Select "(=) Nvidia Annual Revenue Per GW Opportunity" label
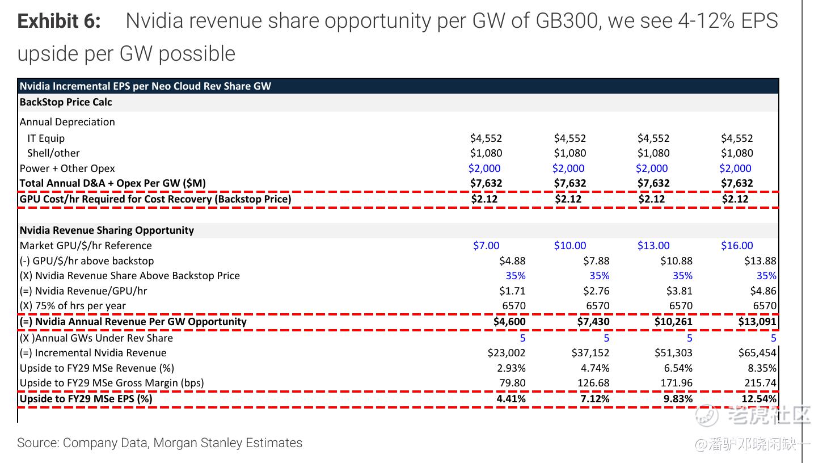Screen dimensions: 827x463 (x=133, y=322)
